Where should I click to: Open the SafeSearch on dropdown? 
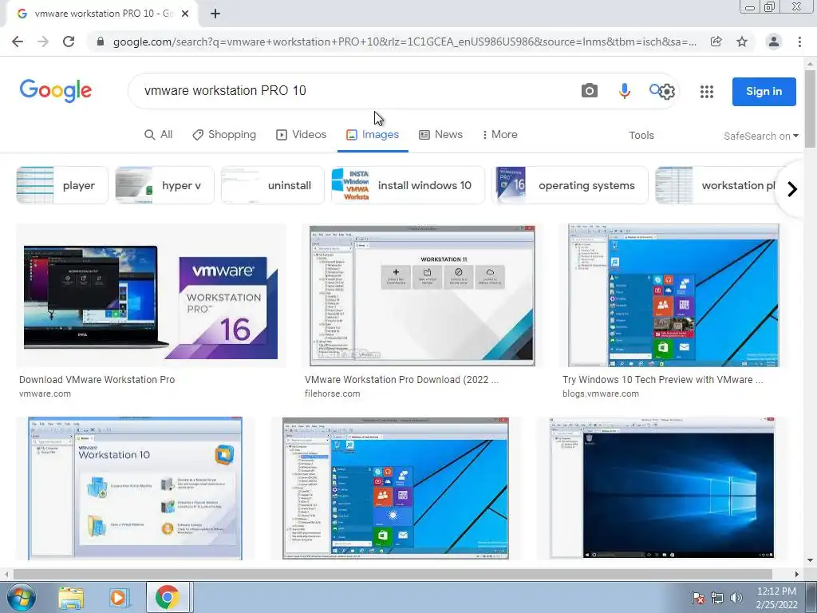[x=760, y=136]
